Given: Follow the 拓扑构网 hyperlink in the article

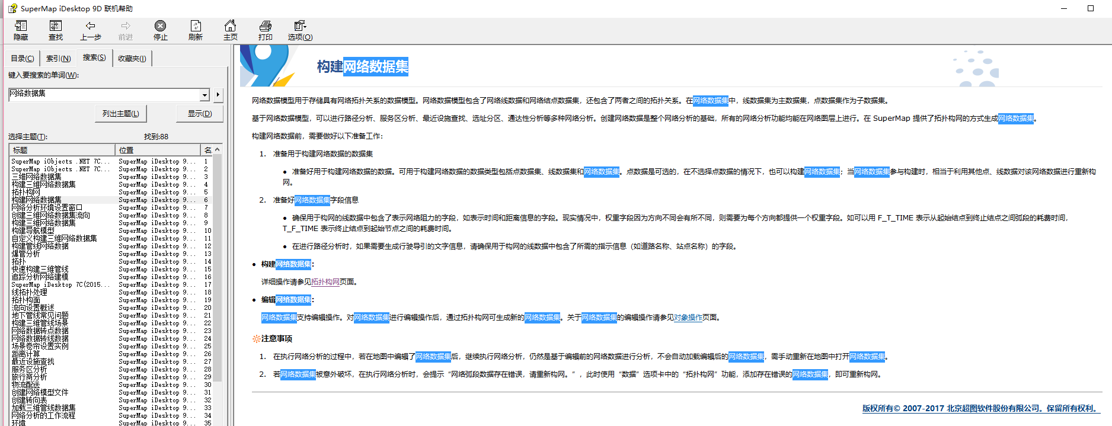Looking at the screenshot, I should tap(325, 282).
